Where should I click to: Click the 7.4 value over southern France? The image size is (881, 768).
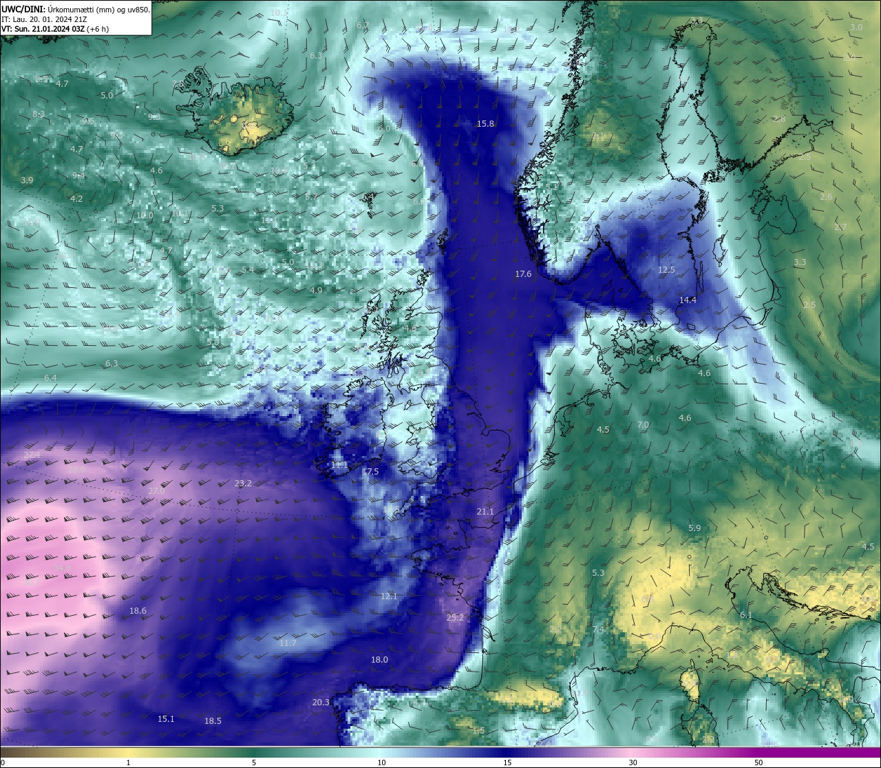pos(598,630)
